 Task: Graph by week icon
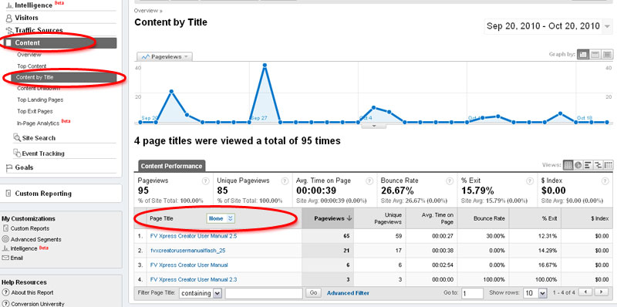pyautogui.click(x=595, y=54)
